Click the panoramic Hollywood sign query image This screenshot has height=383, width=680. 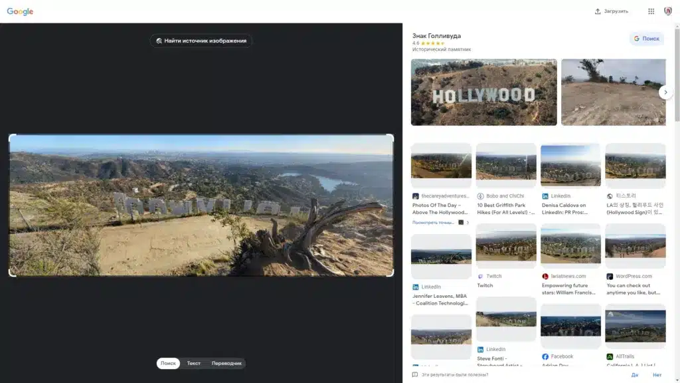tap(201, 205)
